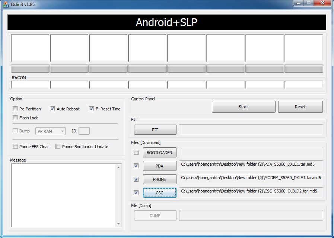Open the AP RAM dropdown
Viewport: 334px width, 238px height.
[51, 131]
